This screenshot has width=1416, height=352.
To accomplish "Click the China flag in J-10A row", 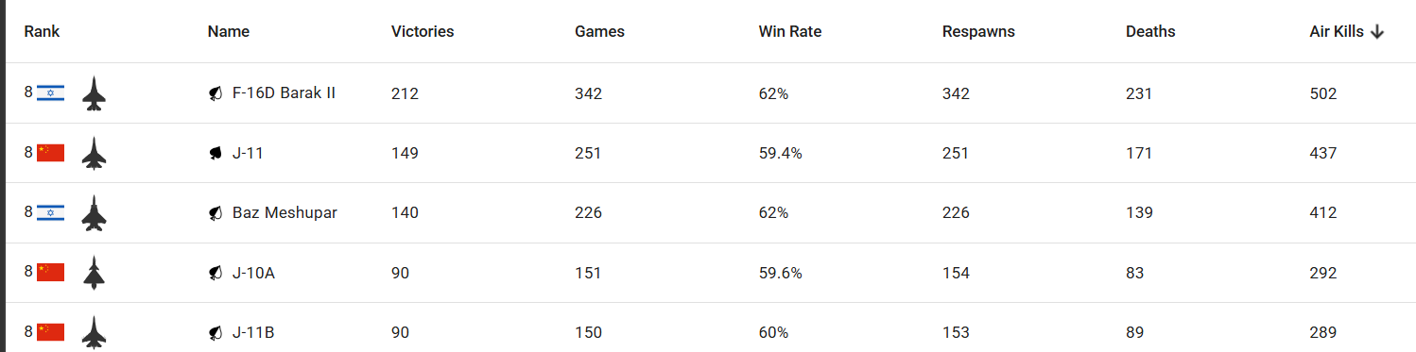I will pyautogui.click(x=50, y=273).
